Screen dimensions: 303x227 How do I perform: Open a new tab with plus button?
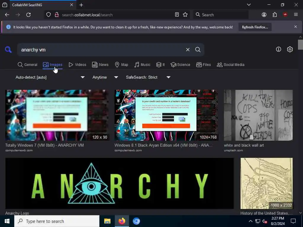tap(81, 5)
